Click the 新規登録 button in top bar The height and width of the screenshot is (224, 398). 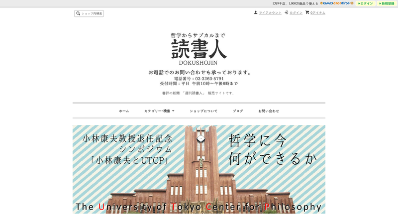(x=387, y=3)
